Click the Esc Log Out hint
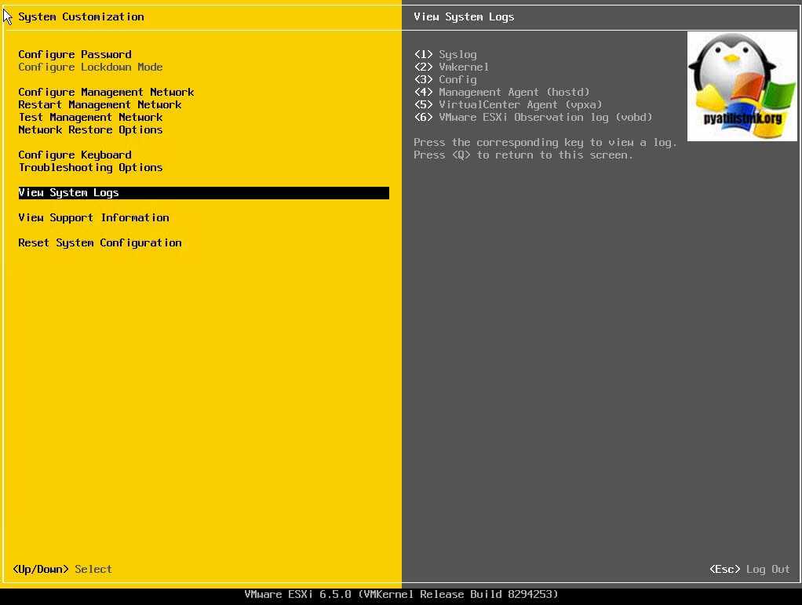 (x=749, y=569)
